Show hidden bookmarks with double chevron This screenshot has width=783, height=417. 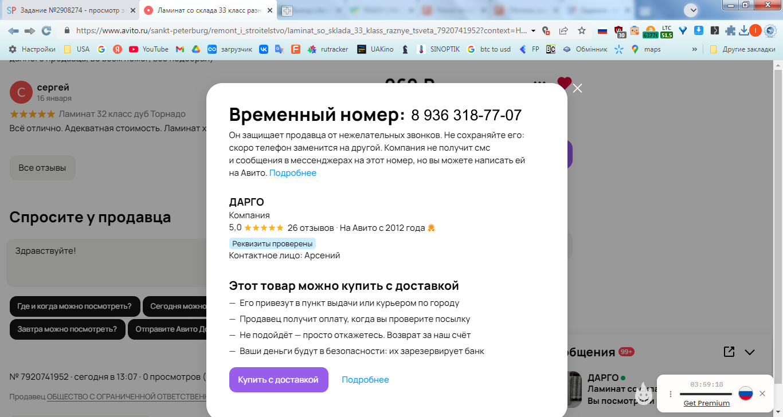click(x=695, y=49)
